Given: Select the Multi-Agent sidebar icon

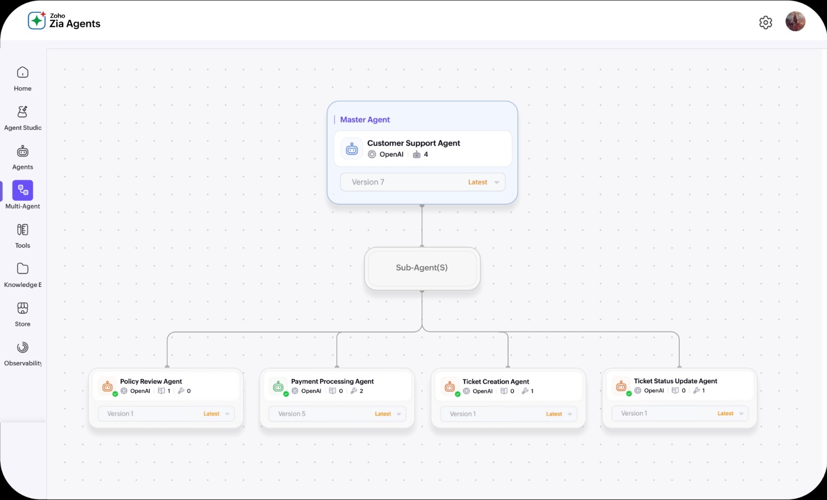Looking at the screenshot, I should 23,190.
